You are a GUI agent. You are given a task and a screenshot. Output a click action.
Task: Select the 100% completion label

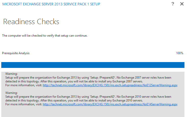[x=180, y=53]
